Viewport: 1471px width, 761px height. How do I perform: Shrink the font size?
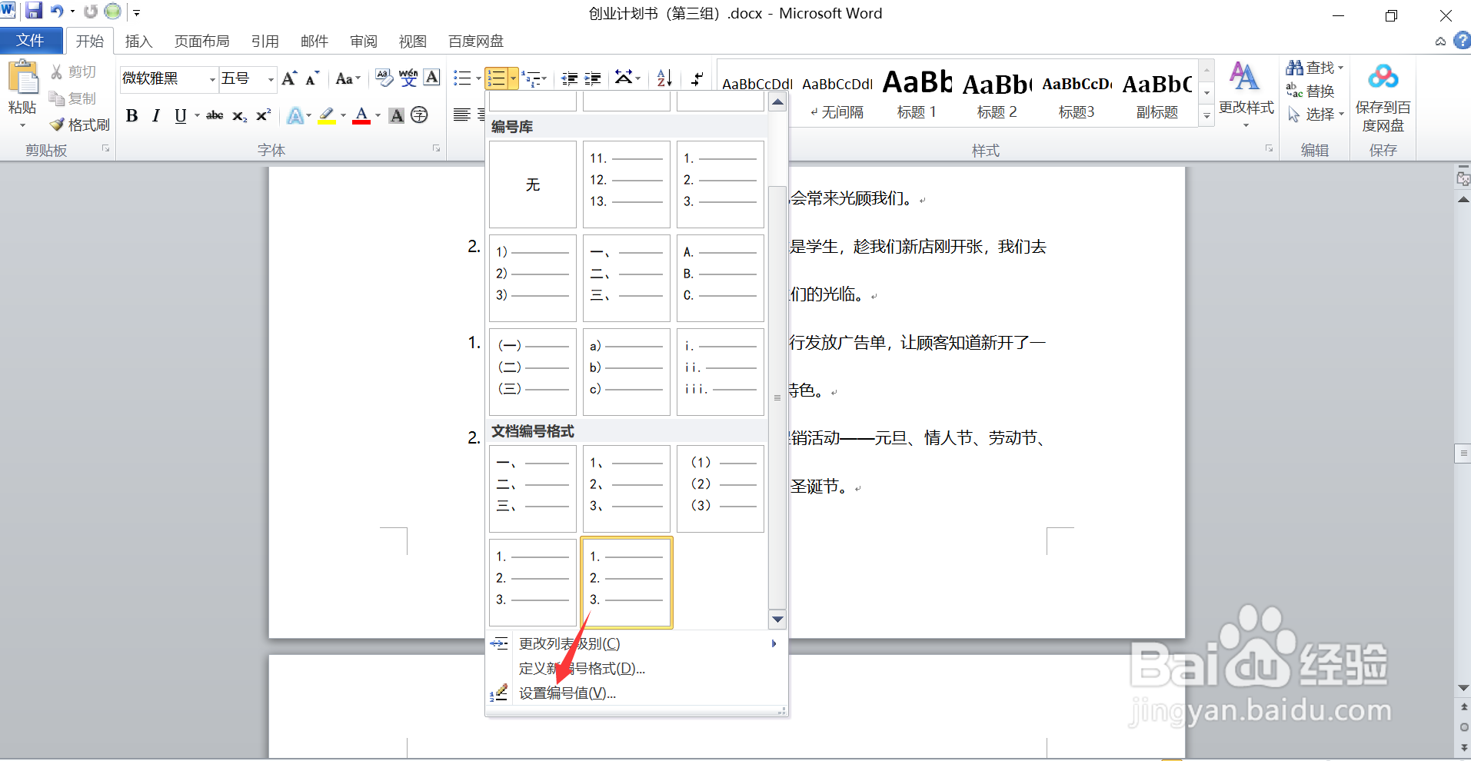312,78
